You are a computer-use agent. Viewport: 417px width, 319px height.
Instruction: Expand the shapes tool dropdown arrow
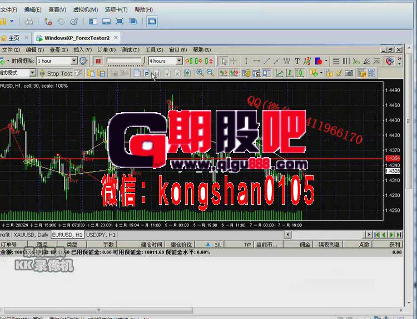[326, 62]
